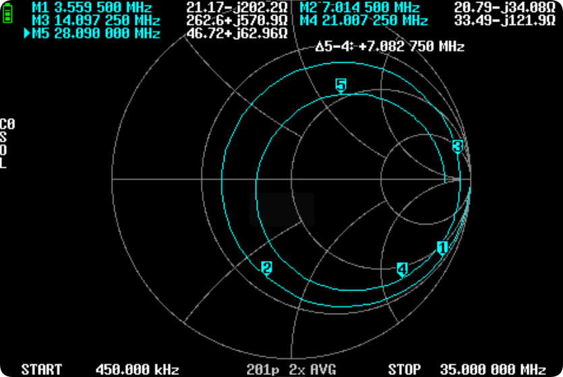This screenshot has height=377, width=563.
Task: Click the M4 21.007 250 MHz readout
Action: (363, 21)
